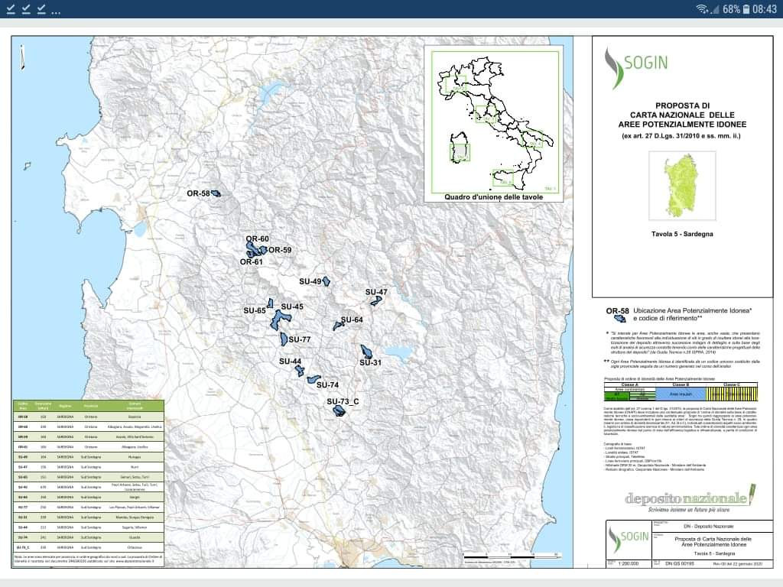Tap the green Sardinia thumbnail map
The width and height of the screenshot is (783, 587).
(682, 184)
